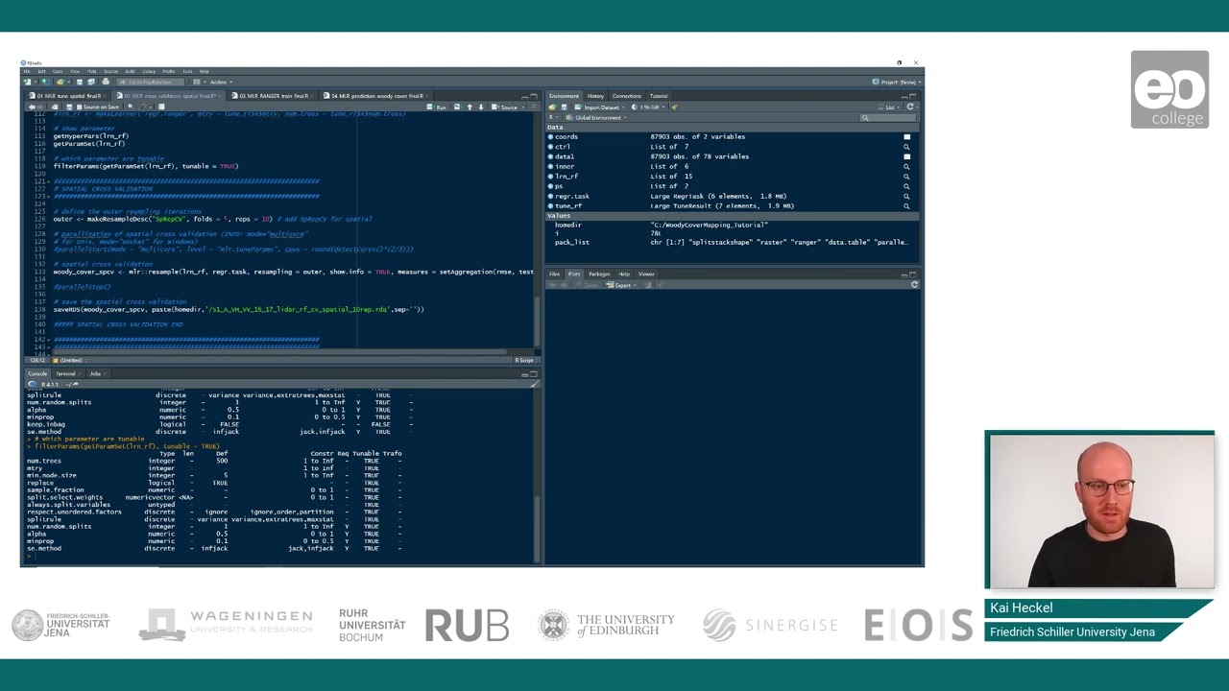Open the Tutorial tab
This screenshot has width=1229, height=691.
[x=659, y=96]
